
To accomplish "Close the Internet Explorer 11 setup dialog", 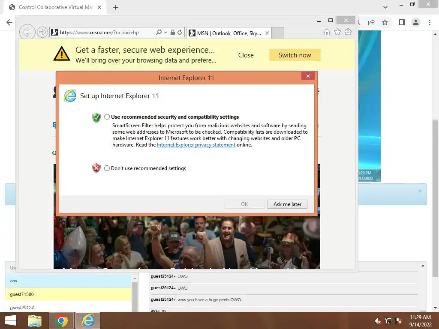I will click(308, 76).
